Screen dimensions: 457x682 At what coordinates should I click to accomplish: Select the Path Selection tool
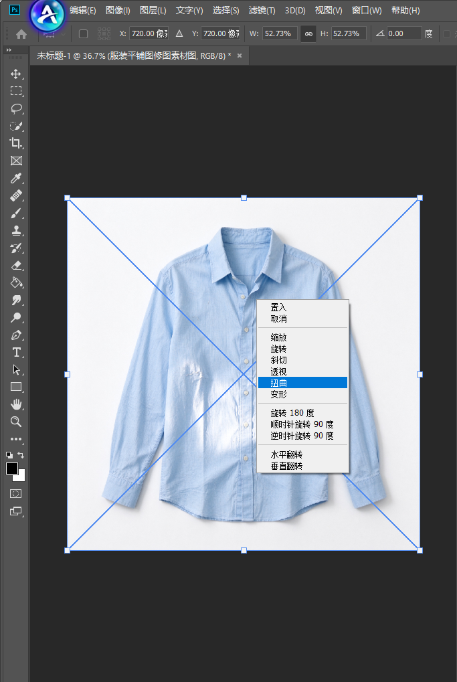coord(16,369)
